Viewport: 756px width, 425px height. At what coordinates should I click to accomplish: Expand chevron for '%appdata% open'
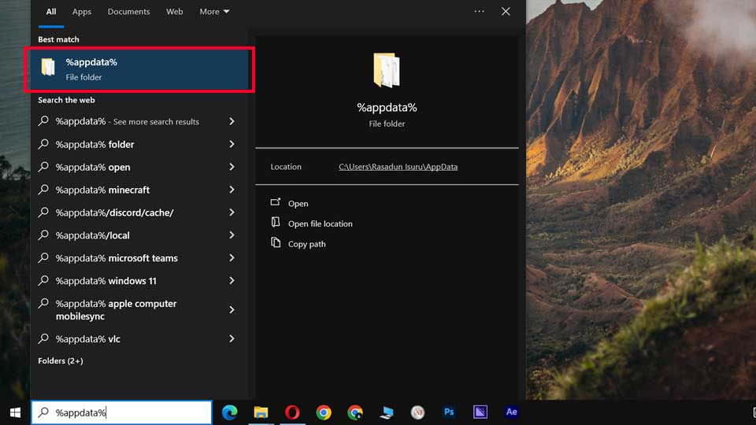click(232, 167)
